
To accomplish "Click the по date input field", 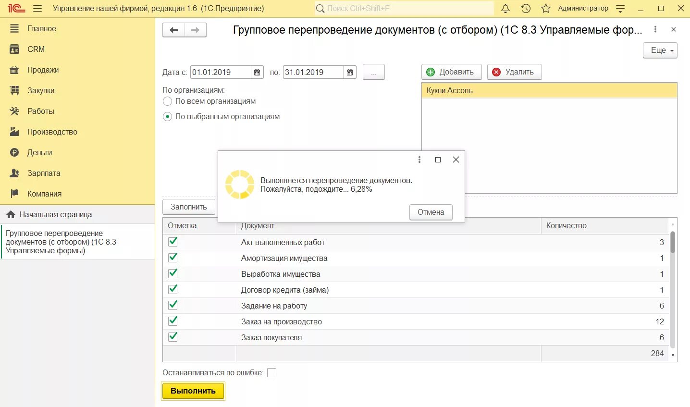I will coord(313,72).
